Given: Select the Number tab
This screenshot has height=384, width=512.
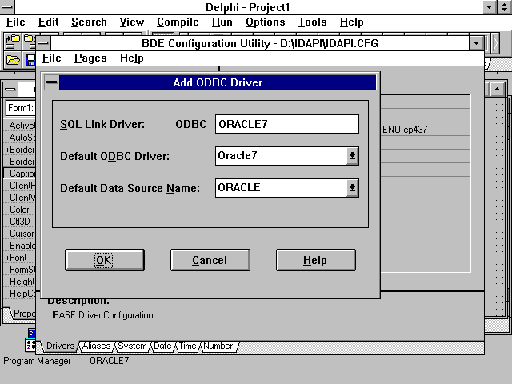Looking at the screenshot, I should point(218,346).
